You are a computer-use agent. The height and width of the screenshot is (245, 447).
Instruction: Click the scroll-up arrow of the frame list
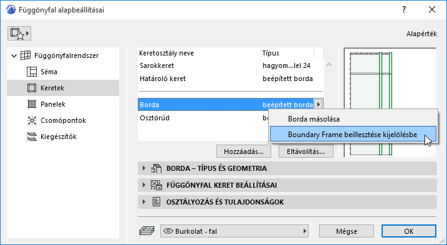(x=329, y=64)
